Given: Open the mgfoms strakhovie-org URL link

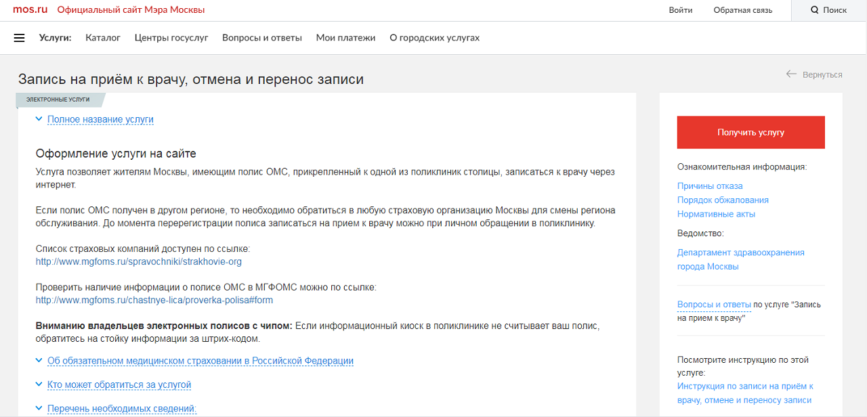Looking at the screenshot, I should pos(139,261).
